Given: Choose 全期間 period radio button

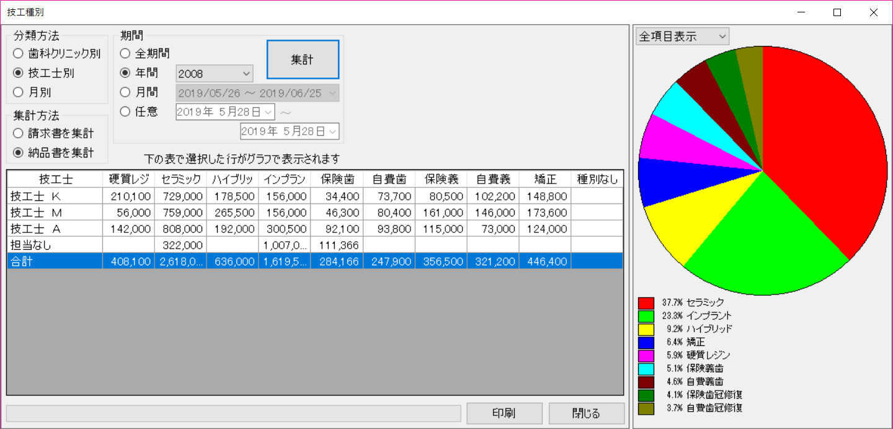Looking at the screenshot, I should pos(125,54).
